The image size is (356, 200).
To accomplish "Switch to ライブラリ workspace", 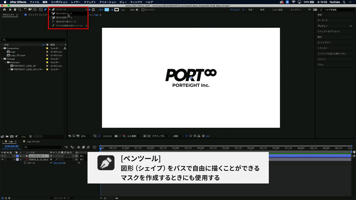I will pos(295,9).
